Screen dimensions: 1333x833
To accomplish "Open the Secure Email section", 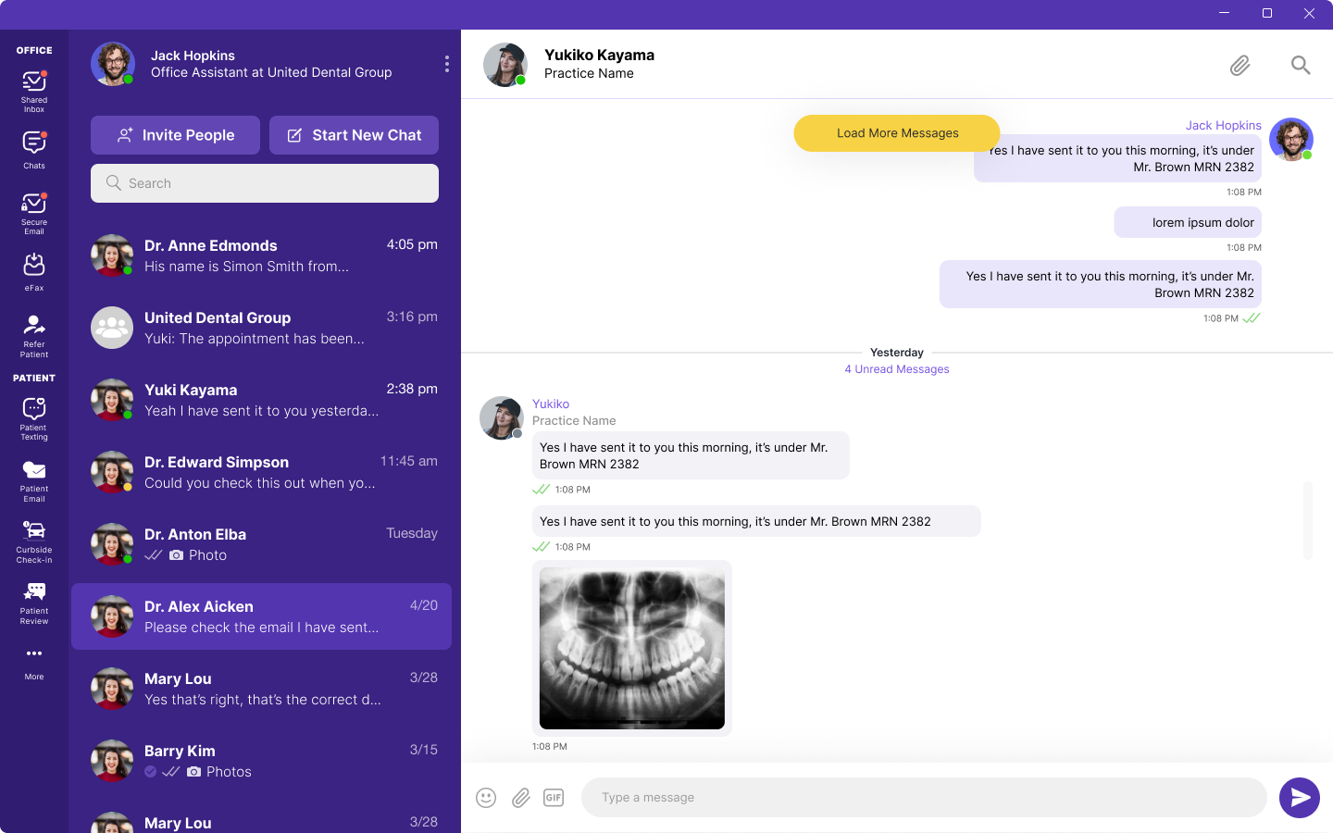I will (x=34, y=212).
